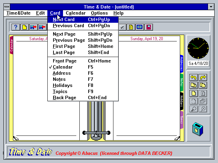Click the dotted stacked cards icon

(x=203, y=101)
